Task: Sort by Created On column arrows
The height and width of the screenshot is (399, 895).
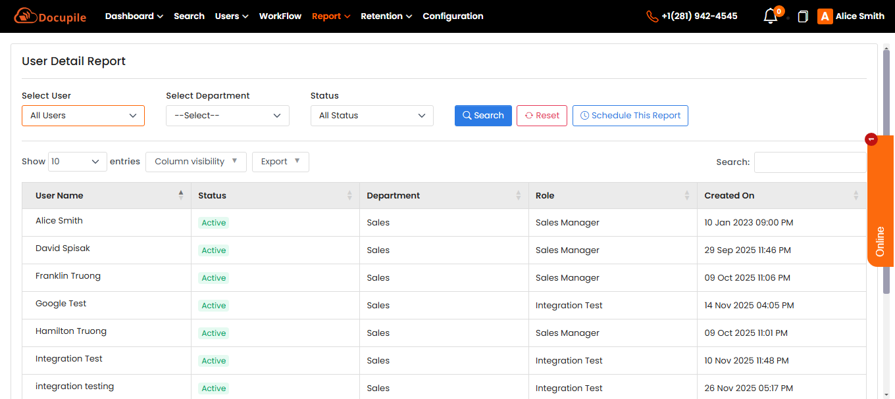Action: coord(856,195)
